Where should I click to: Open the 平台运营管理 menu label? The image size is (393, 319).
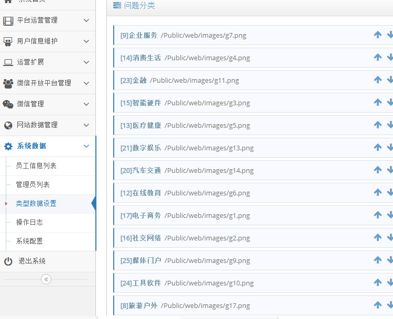pyautogui.click(x=37, y=20)
